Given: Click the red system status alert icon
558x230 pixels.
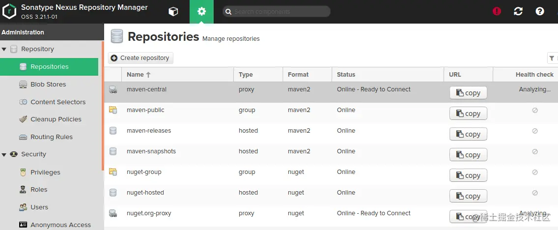Looking at the screenshot, I should 497,11.
